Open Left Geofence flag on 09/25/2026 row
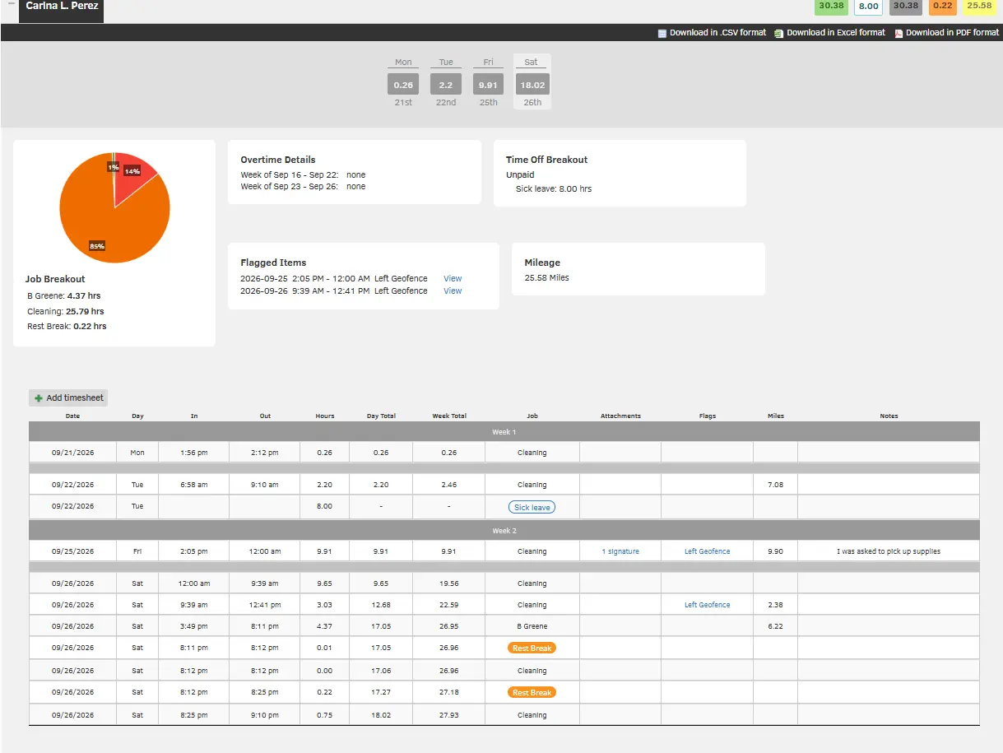1003x753 pixels. (x=707, y=551)
